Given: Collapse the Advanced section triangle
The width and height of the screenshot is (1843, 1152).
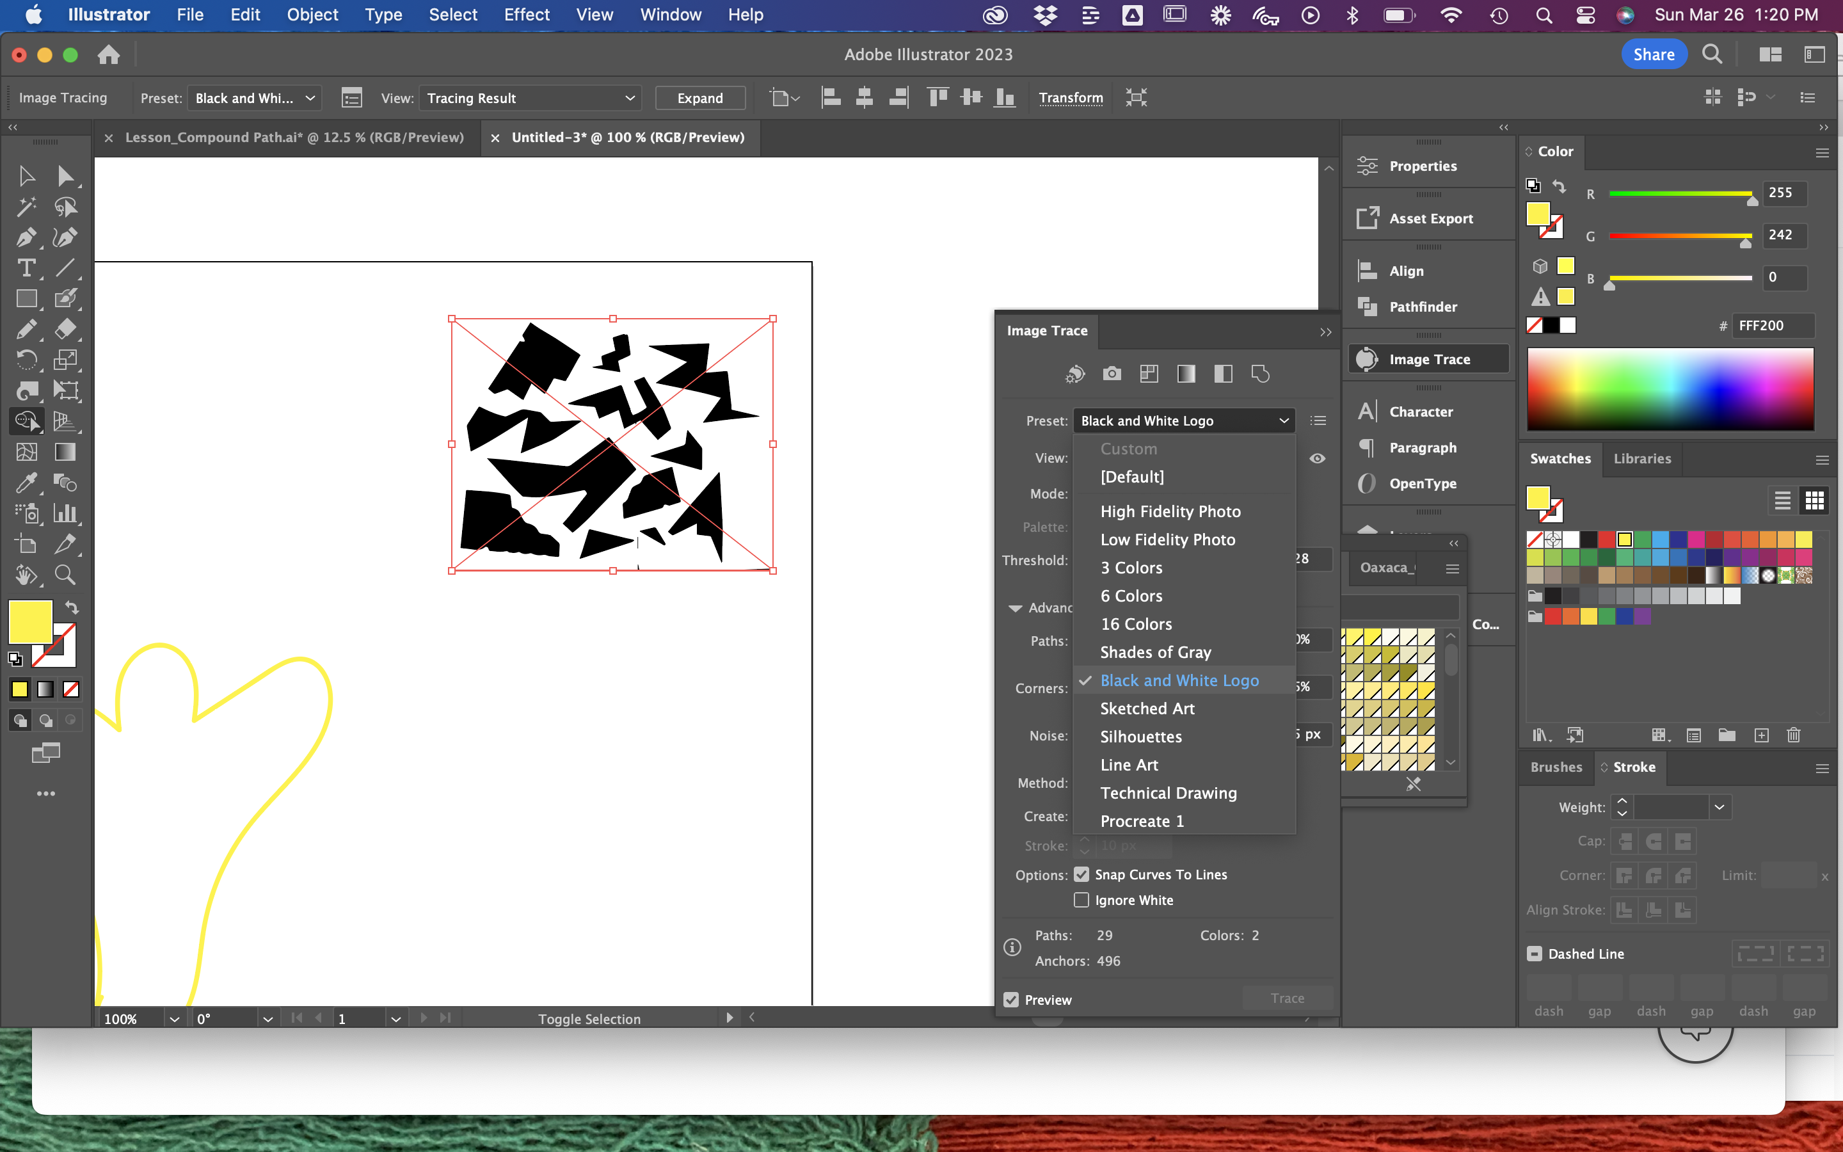Looking at the screenshot, I should (1014, 607).
